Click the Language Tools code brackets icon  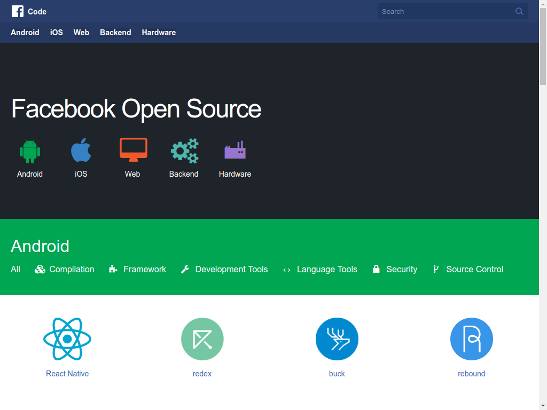[287, 270]
